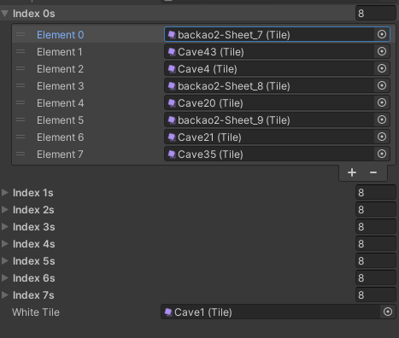Click the drag handle of Element 2

click(21, 68)
